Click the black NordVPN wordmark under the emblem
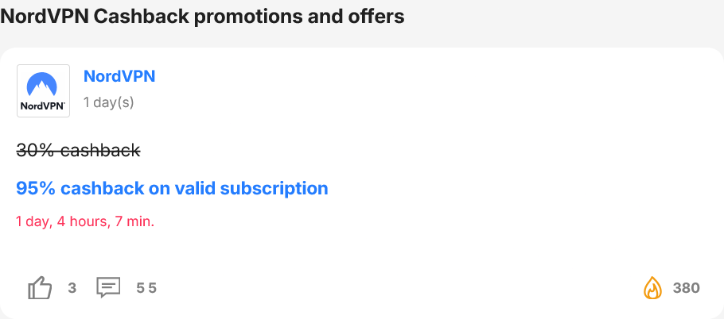This screenshot has width=724, height=319. tap(42, 106)
